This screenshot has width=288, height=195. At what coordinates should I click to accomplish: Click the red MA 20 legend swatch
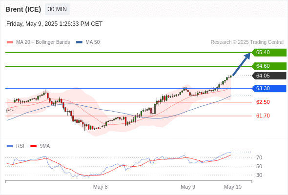[x=10, y=42]
